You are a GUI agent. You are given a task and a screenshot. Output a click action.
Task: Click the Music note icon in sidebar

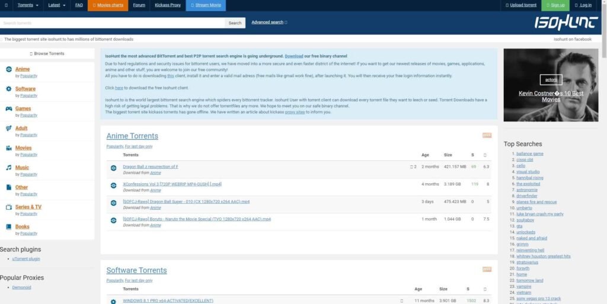point(8,168)
